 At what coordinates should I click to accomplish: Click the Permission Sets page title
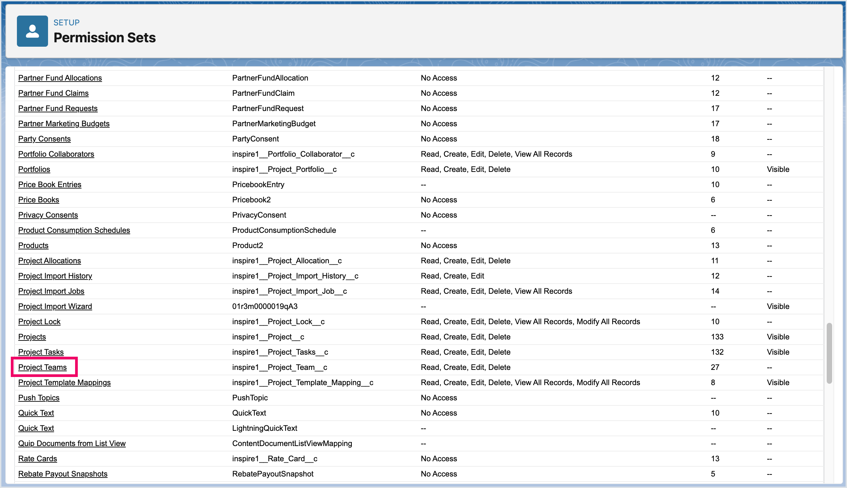105,38
